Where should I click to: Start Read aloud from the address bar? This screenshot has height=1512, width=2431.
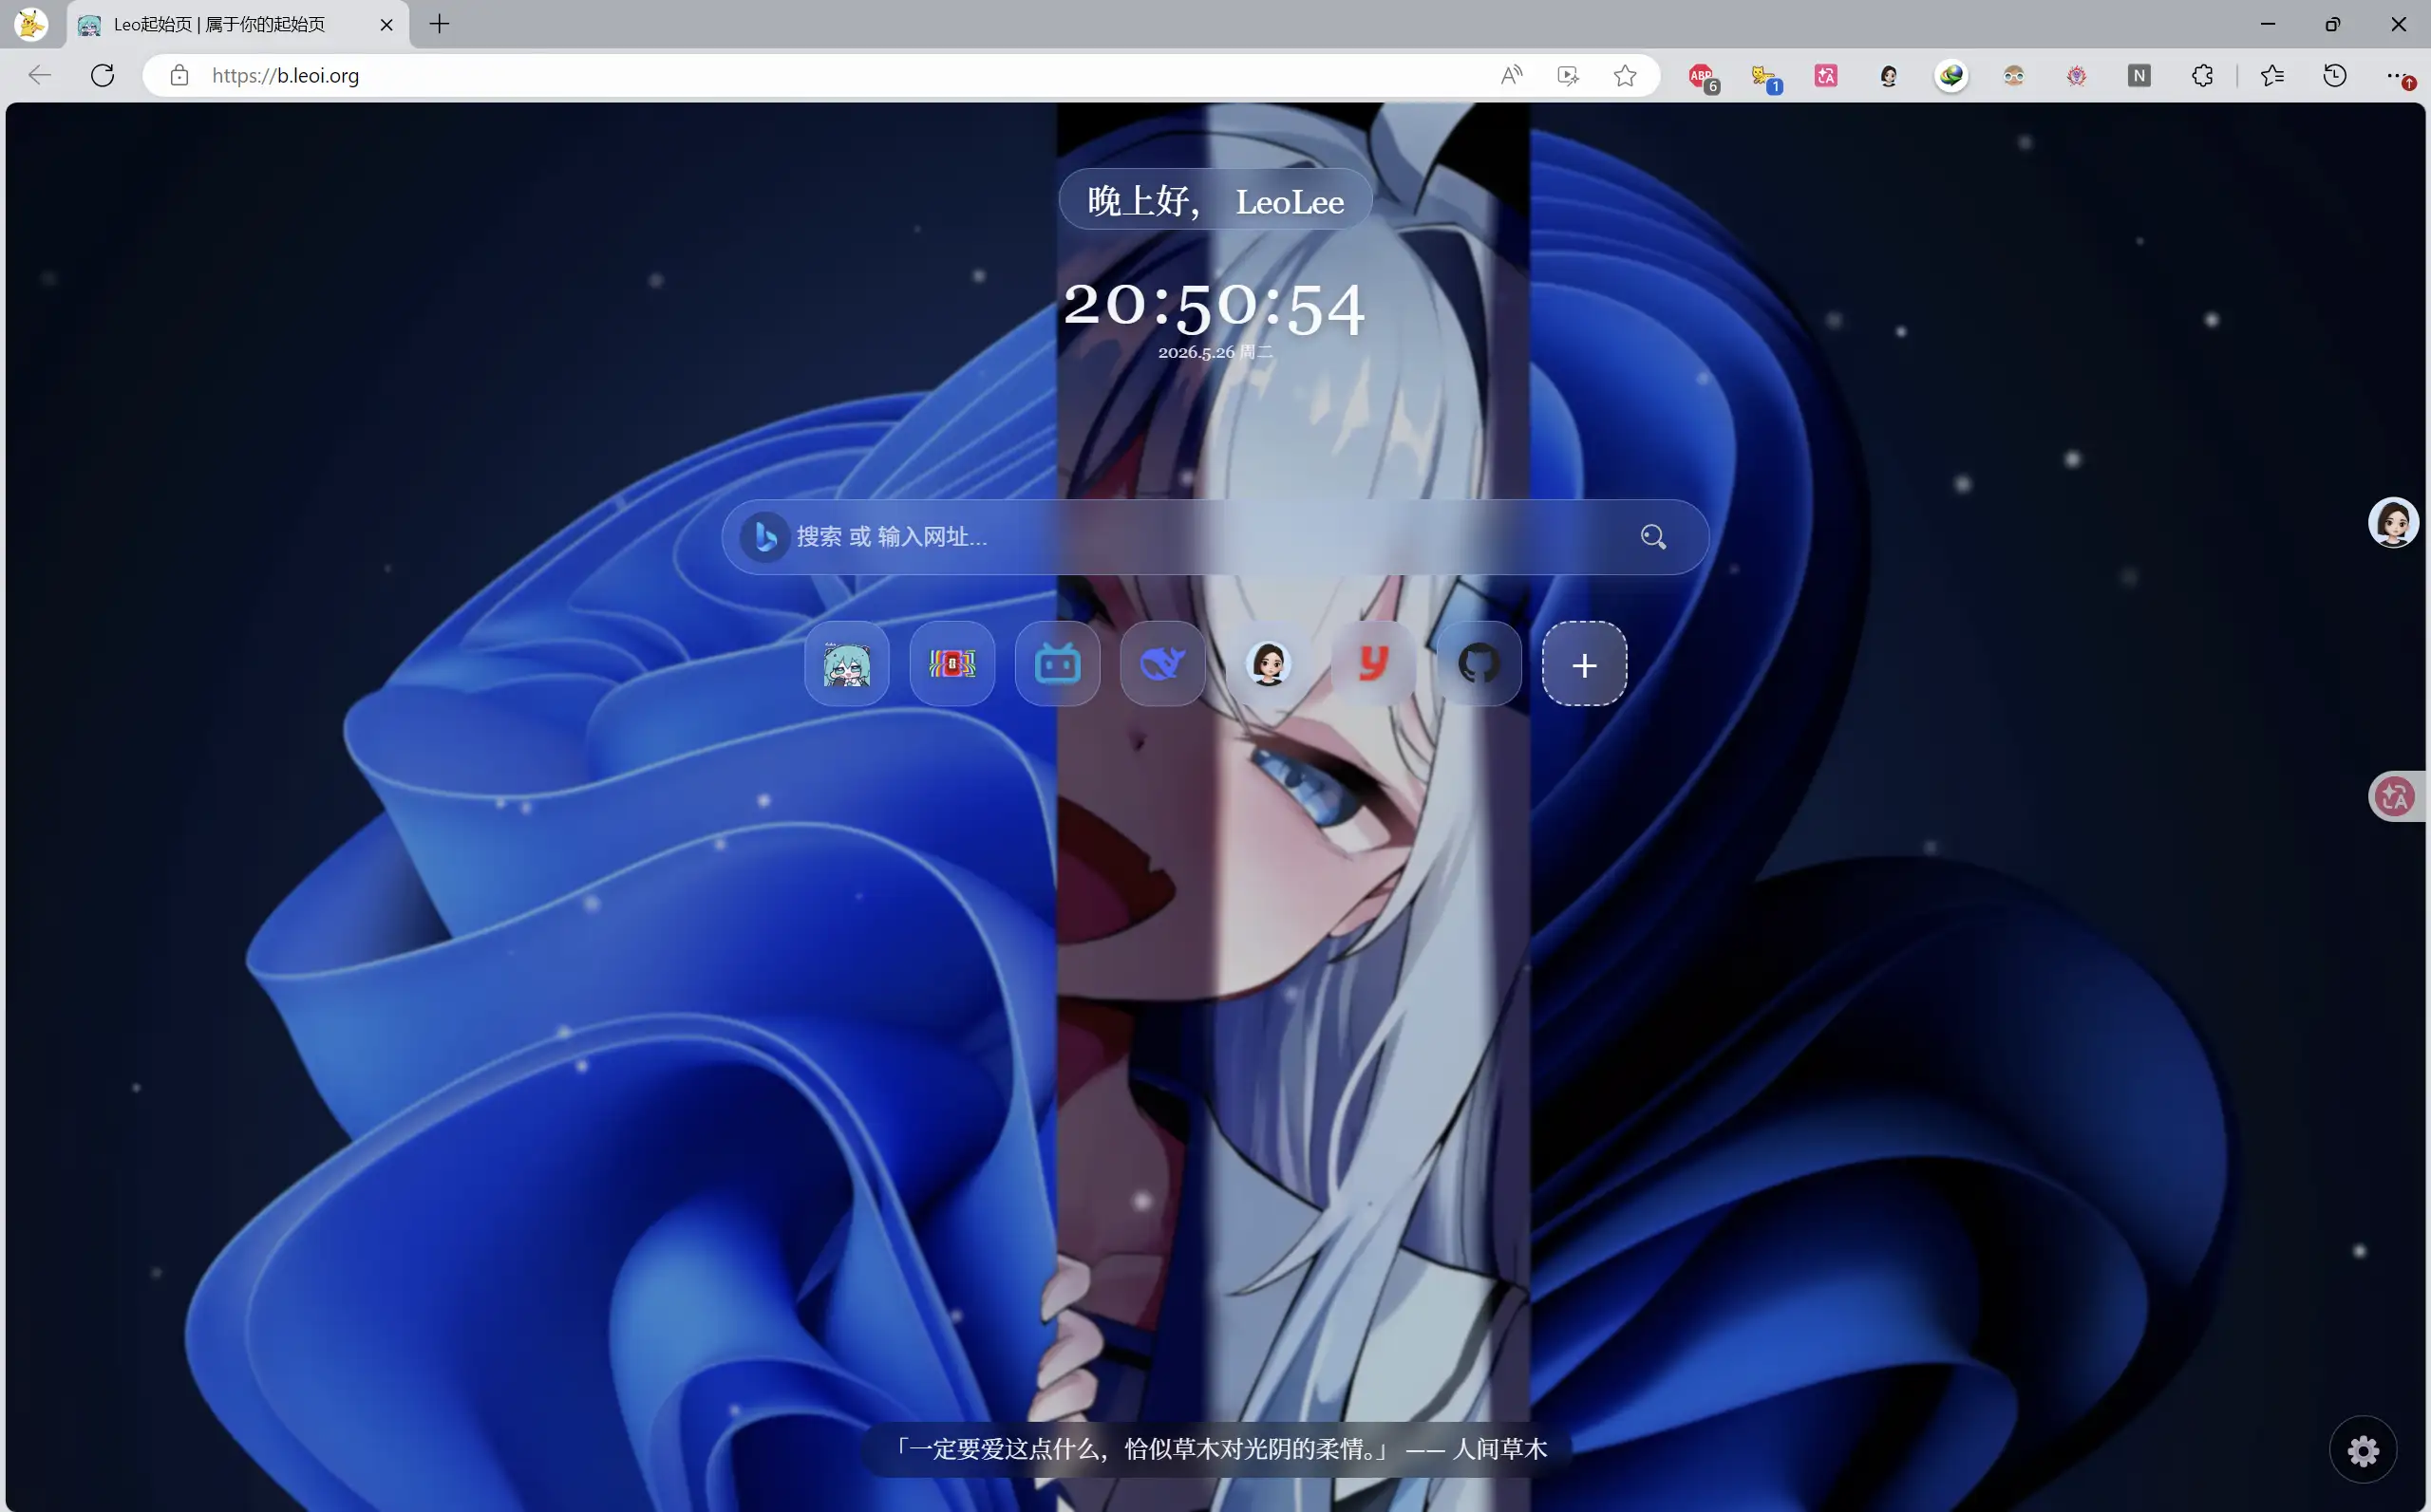(1512, 76)
